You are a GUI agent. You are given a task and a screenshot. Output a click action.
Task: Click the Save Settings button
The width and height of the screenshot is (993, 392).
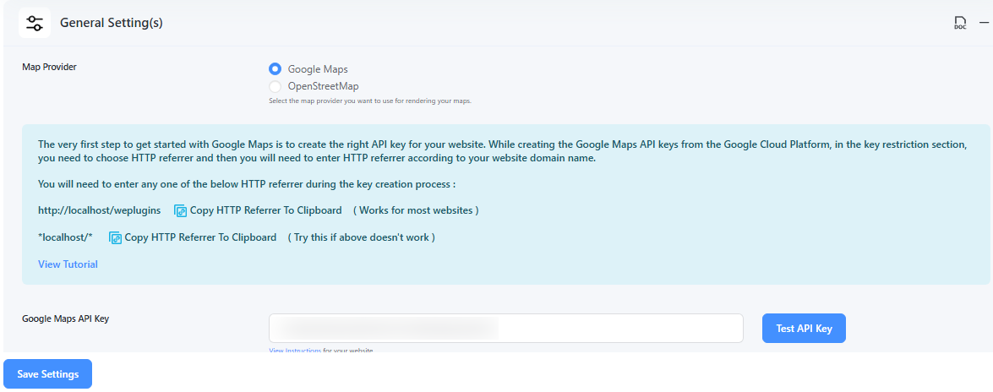[x=48, y=373]
